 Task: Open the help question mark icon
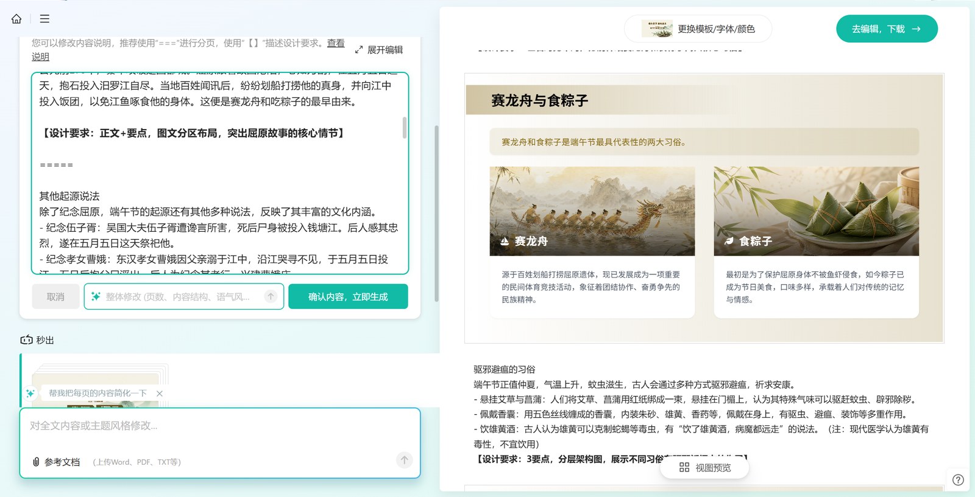coord(958,479)
